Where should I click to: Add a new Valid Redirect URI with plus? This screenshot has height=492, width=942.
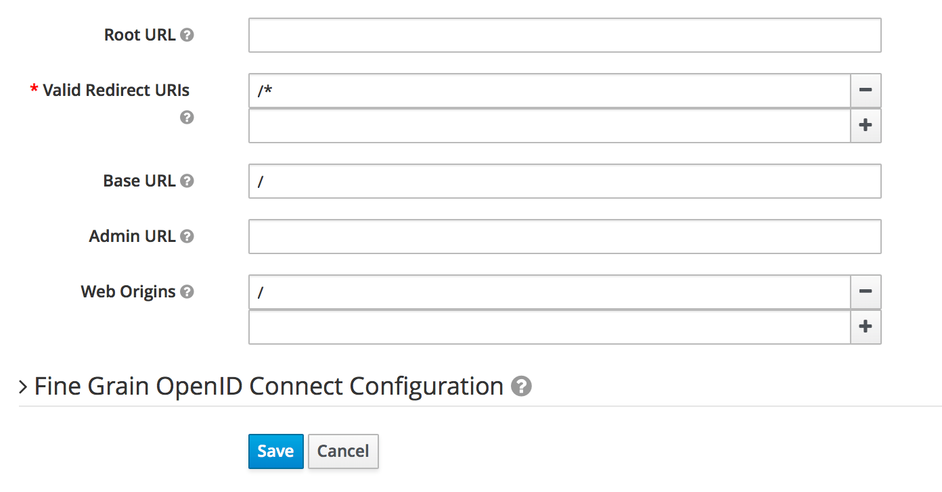click(x=866, y=126)
